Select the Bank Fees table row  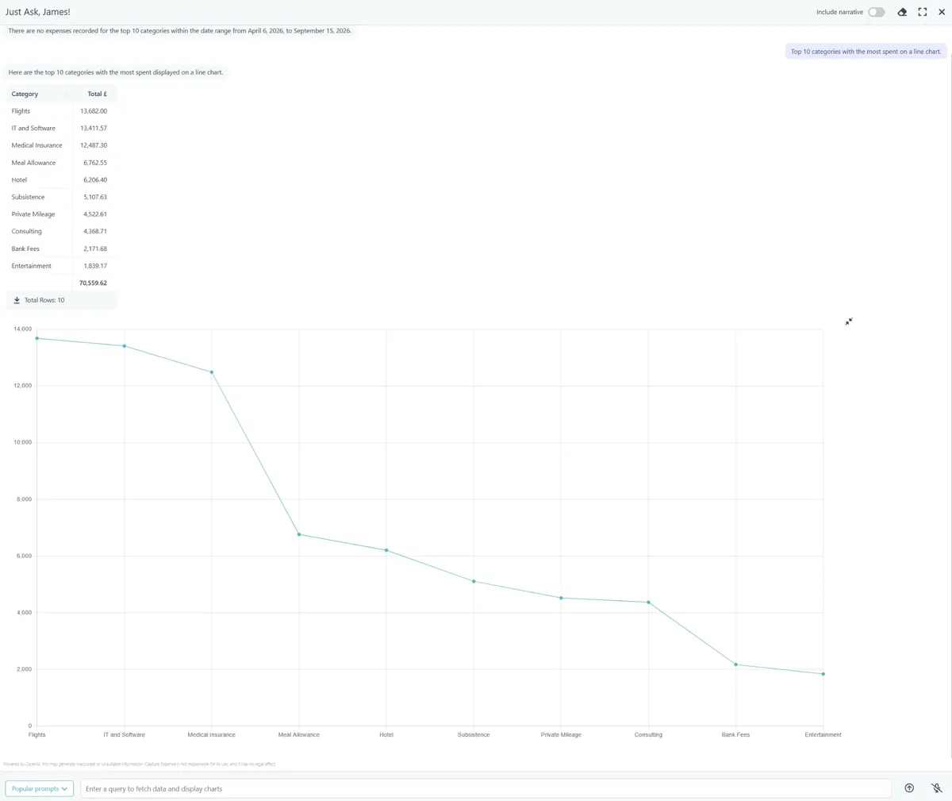point(61,248)
